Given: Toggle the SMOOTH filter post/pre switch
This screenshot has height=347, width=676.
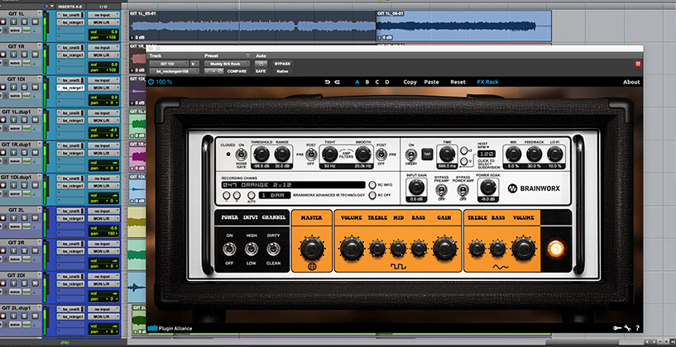Looking at the screenshot, I should pos(381,154).
